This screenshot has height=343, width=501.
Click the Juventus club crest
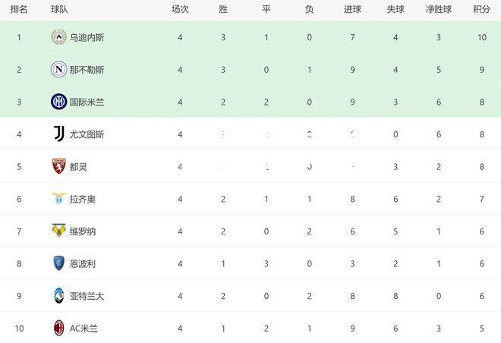[58, 134]
